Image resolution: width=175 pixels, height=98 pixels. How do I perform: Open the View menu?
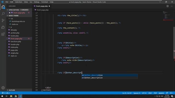(26, 2)
